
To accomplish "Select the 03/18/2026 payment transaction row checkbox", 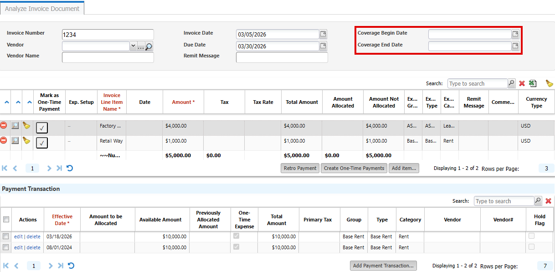I will 6,236.
